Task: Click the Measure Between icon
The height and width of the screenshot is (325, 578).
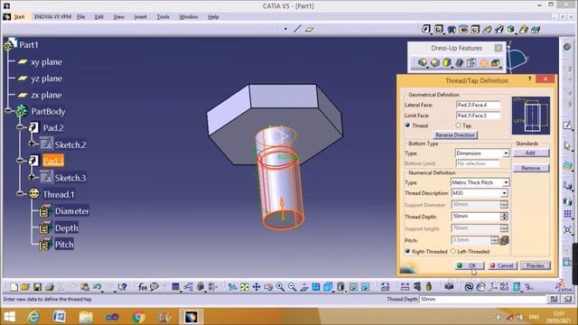Action: (406, 287)
